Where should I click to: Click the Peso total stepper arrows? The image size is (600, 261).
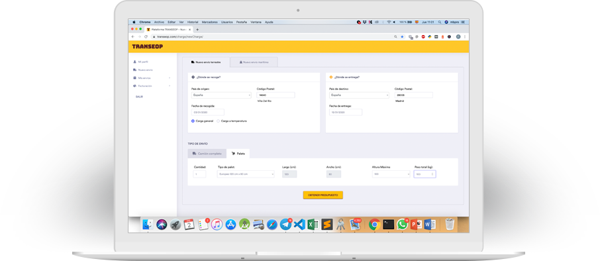[x=432, y=174]
